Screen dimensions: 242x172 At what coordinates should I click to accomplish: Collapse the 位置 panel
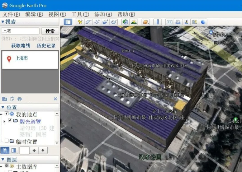click(x=3, y=107)
